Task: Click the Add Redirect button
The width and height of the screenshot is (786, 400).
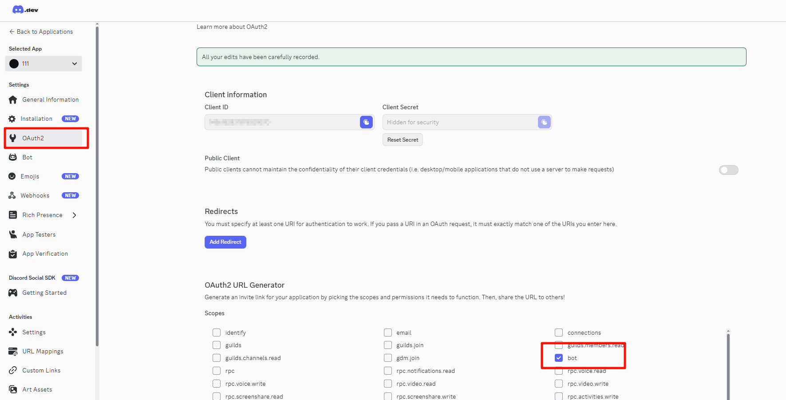Action: (x=225, y=242)
